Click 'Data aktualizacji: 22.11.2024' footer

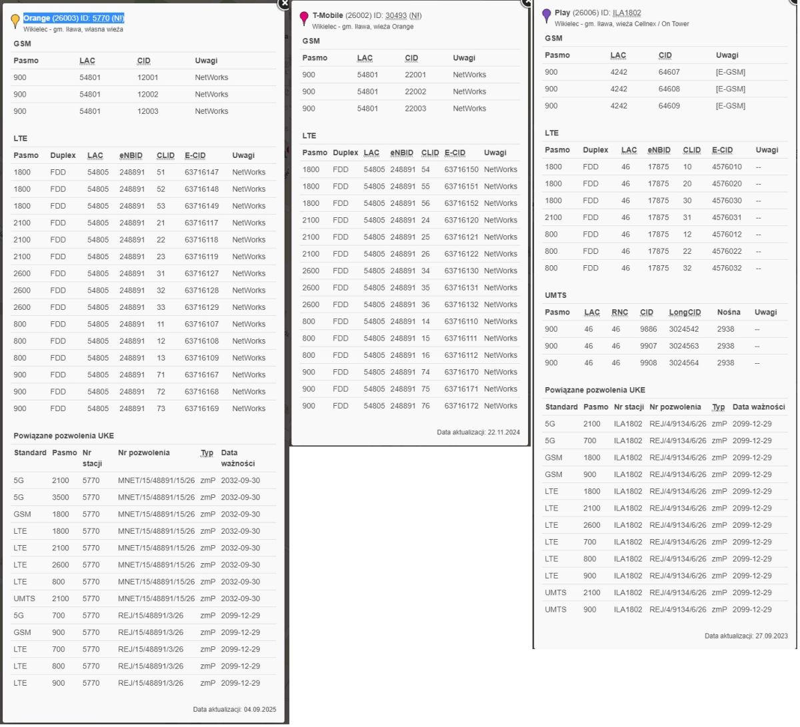click(479, 433)
